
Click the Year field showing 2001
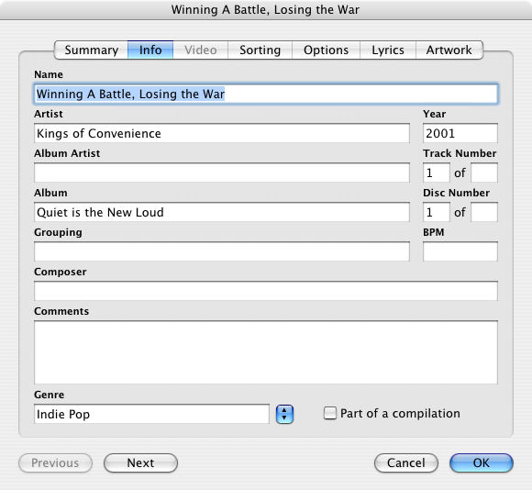tap(460, 133)
